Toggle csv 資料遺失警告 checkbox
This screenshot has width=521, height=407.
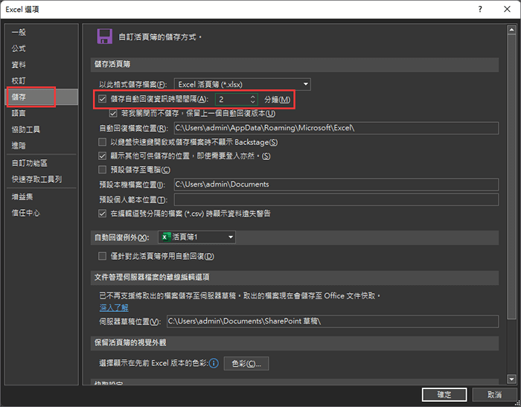[x=103, y=214]
